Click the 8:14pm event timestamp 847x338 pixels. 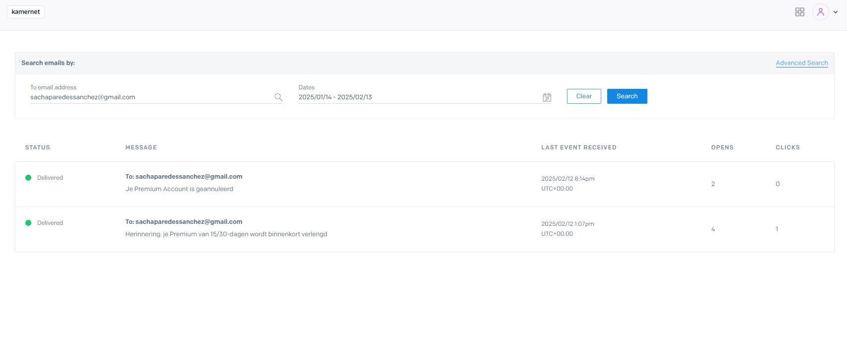click(x=567, y=179)
